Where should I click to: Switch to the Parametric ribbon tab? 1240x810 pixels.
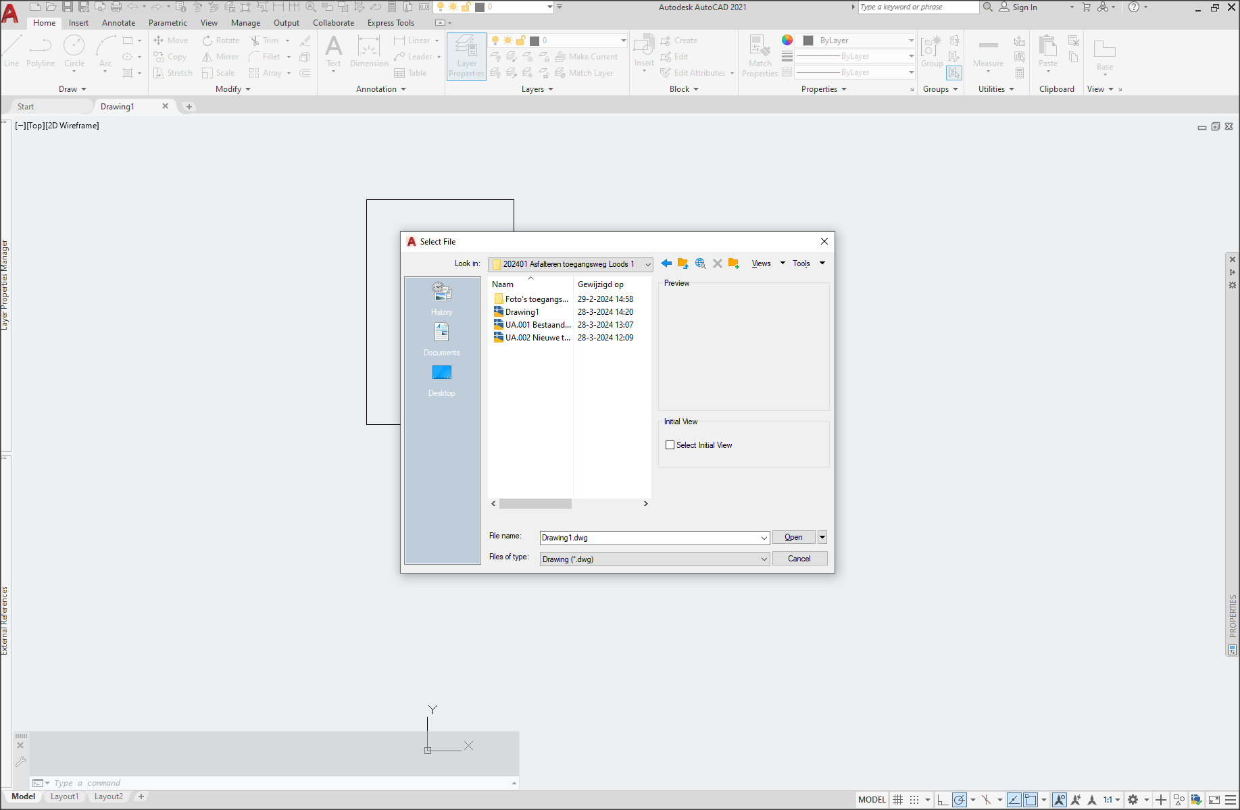pos(168,23)
